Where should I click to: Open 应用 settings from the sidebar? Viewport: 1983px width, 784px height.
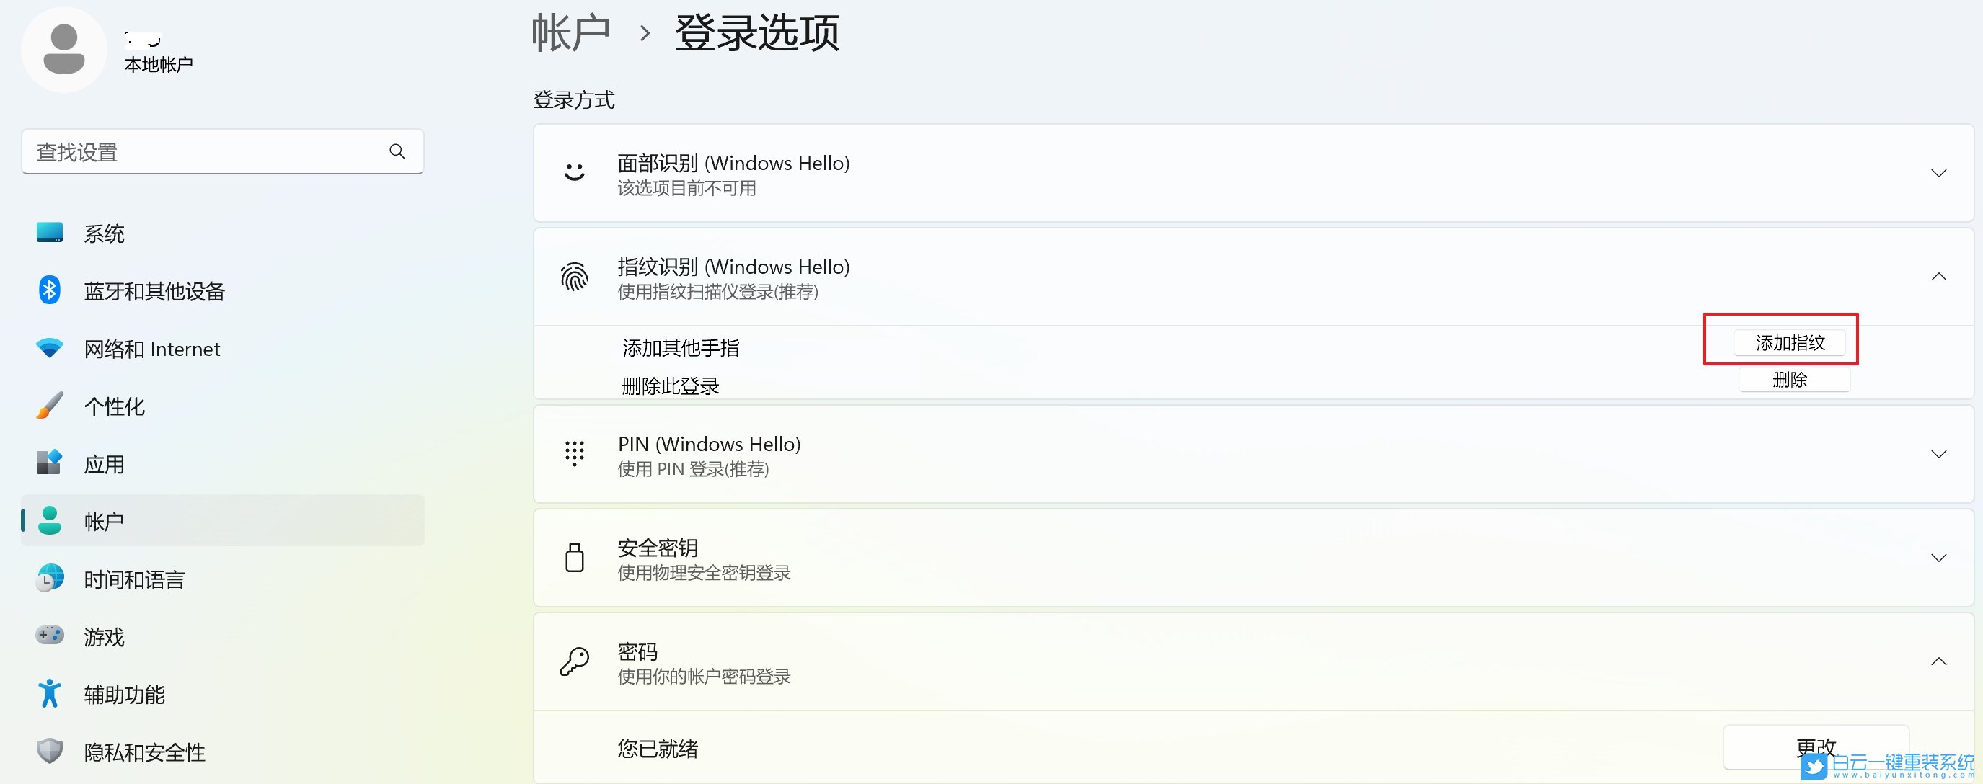(x=104, y=463)
